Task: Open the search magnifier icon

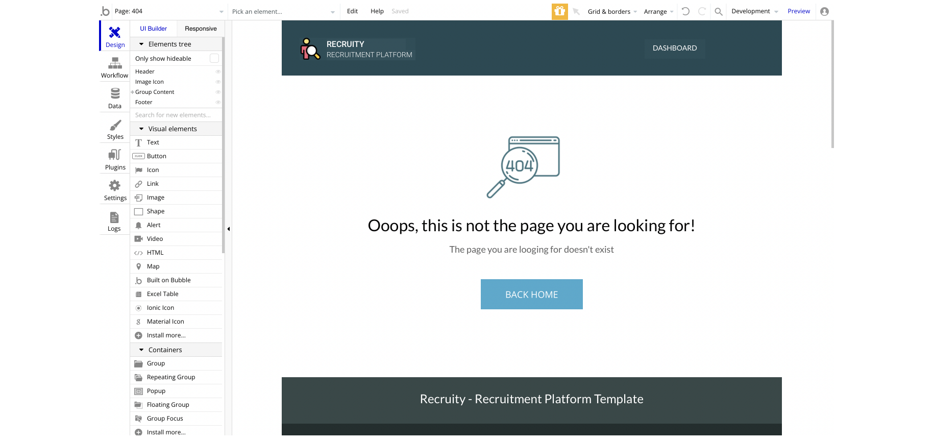Action: (719, 11)
